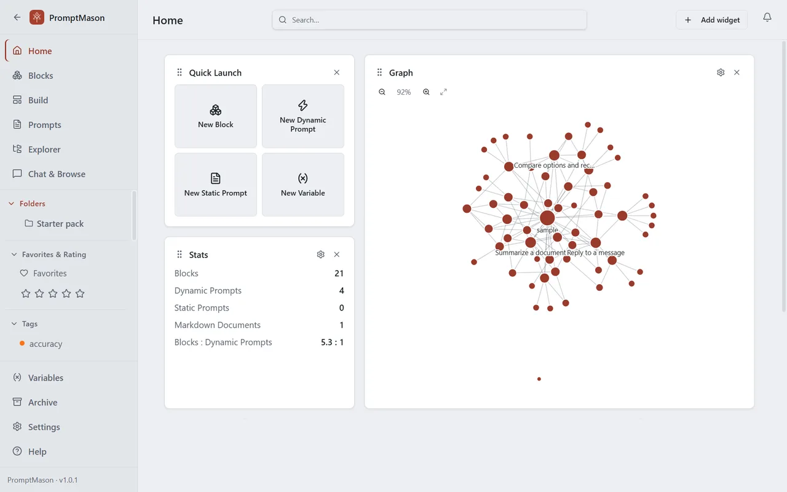Click the back arrow beside PromptMason logo

(x=17, y=18)
